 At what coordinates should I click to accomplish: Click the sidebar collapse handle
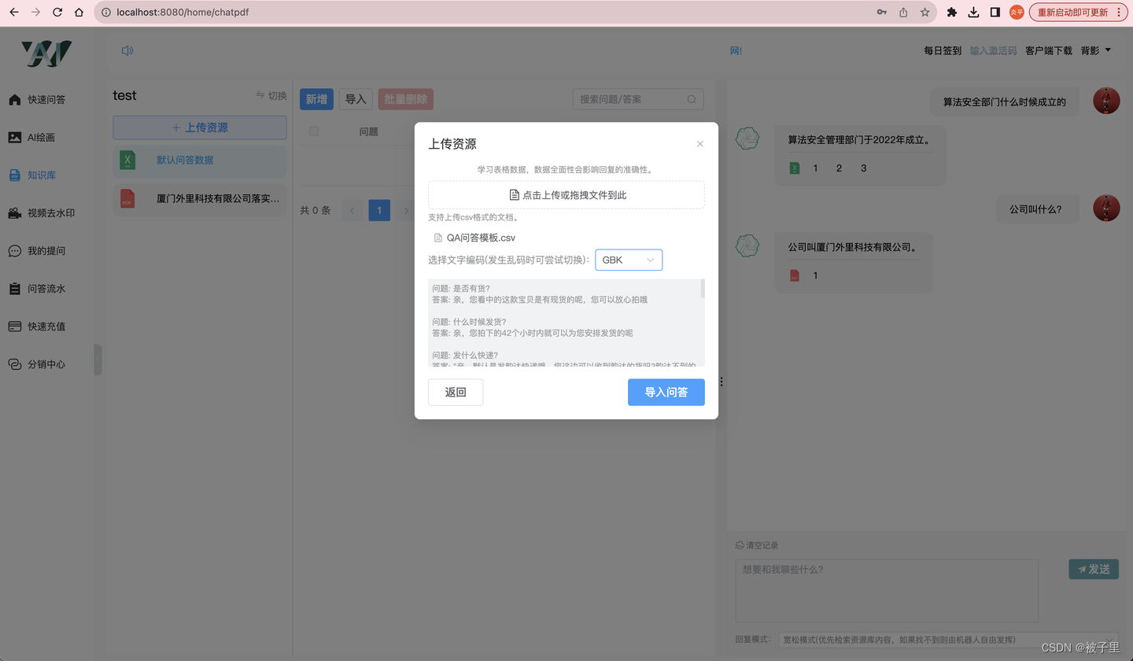point(98,360)
